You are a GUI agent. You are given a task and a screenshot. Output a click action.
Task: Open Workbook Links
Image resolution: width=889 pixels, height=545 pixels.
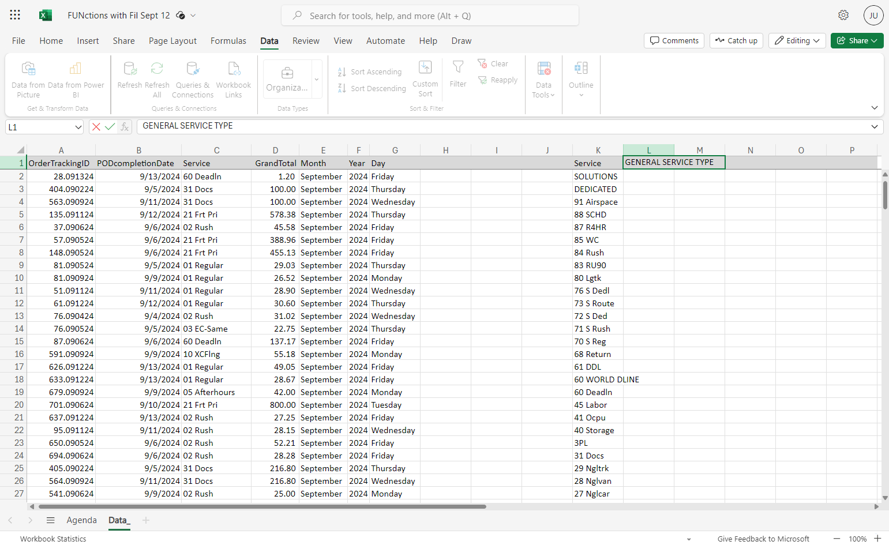(234, 80)
